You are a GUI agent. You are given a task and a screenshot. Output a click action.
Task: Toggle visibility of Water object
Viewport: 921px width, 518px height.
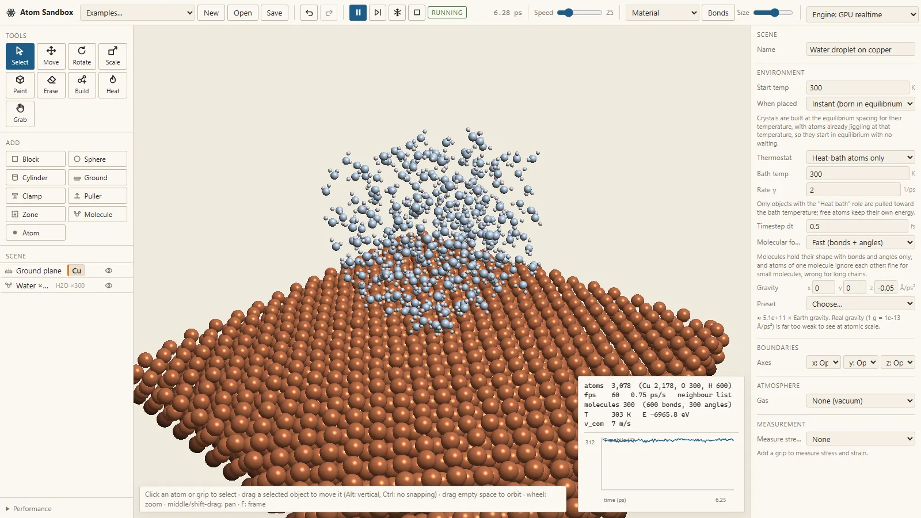pyautogui.click(x=109, y=285)
